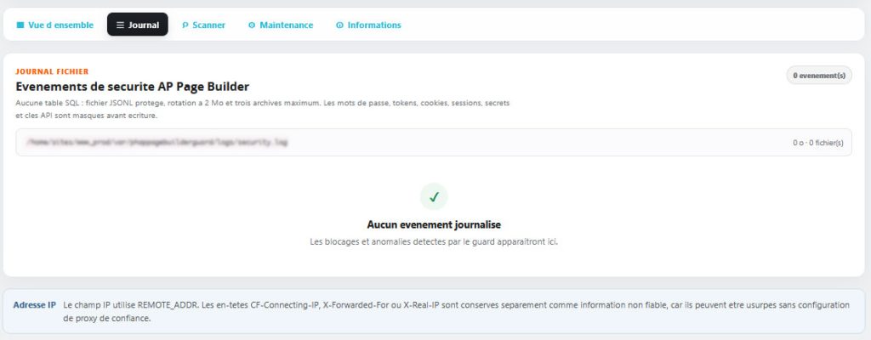
Task: Click the 'Les blocages et anomalies' description line
Action: click(434, 242)
